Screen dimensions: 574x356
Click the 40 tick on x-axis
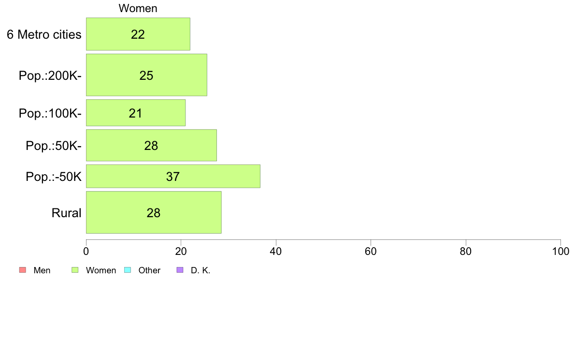click(276, 251)
